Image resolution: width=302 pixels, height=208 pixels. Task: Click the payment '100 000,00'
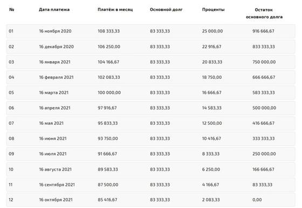[109, 92]
